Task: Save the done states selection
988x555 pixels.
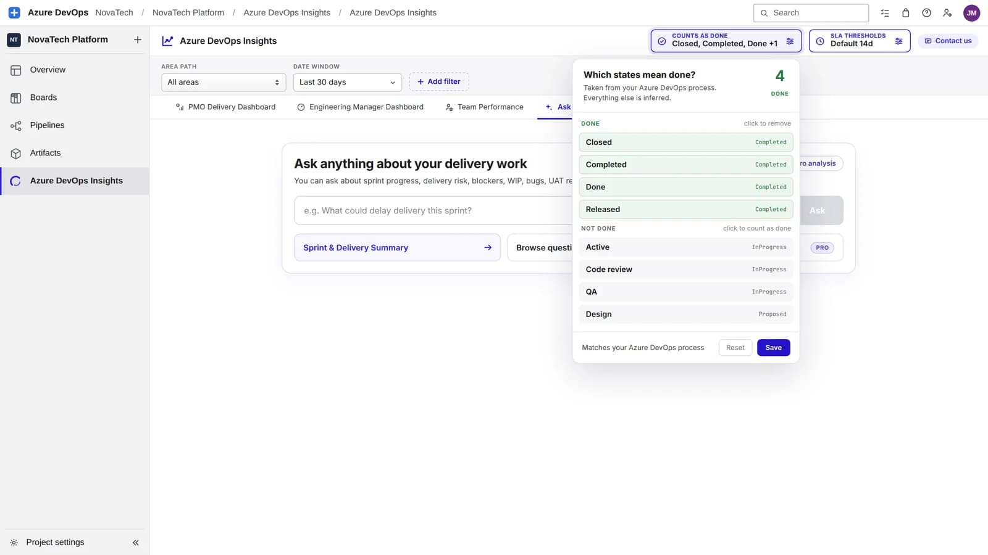Action: point(773,348)
